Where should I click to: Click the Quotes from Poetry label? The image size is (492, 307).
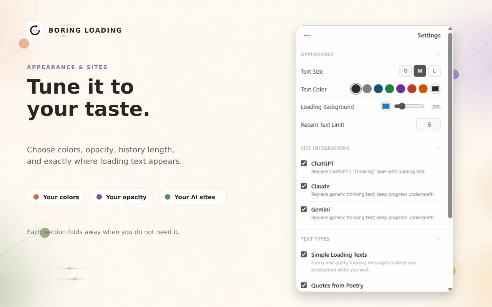click(x=337, y=286)
